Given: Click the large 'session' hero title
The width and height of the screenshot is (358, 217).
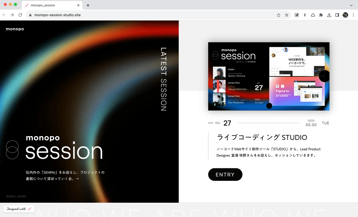Looking at the screenshot, I should 64,151.
